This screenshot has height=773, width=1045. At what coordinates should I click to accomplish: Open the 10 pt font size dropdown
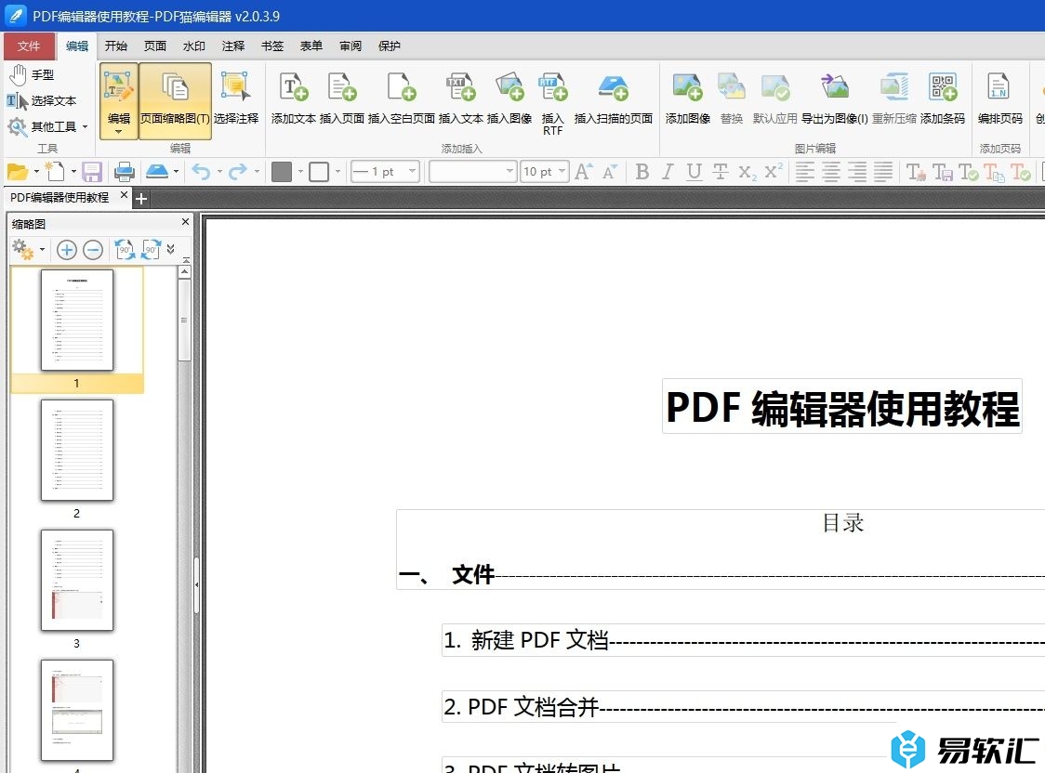(x=562, y=172)
